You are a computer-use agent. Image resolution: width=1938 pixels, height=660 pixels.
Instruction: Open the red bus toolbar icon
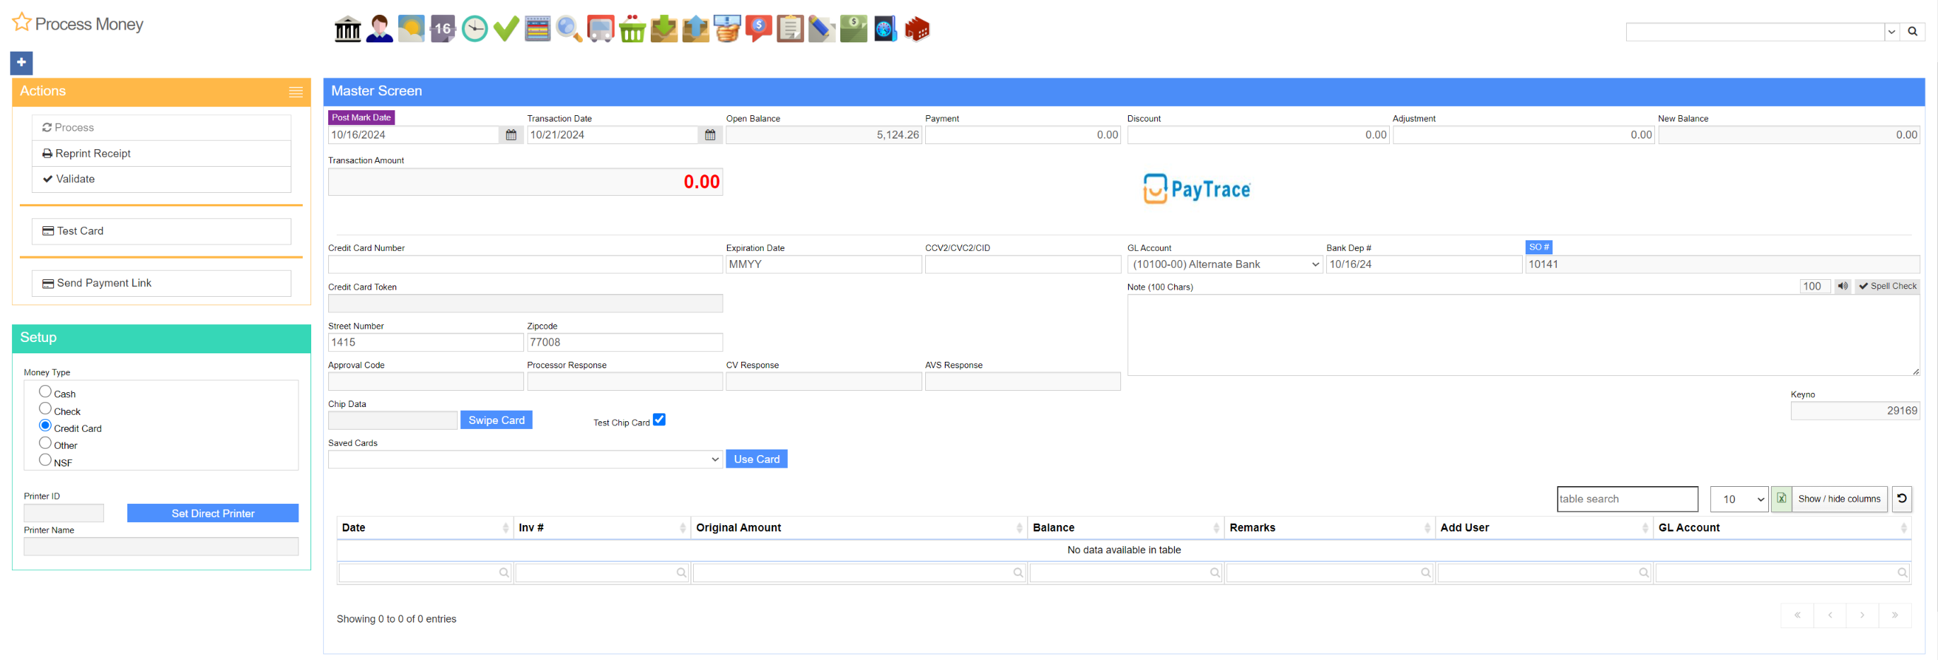pos(600,29)
